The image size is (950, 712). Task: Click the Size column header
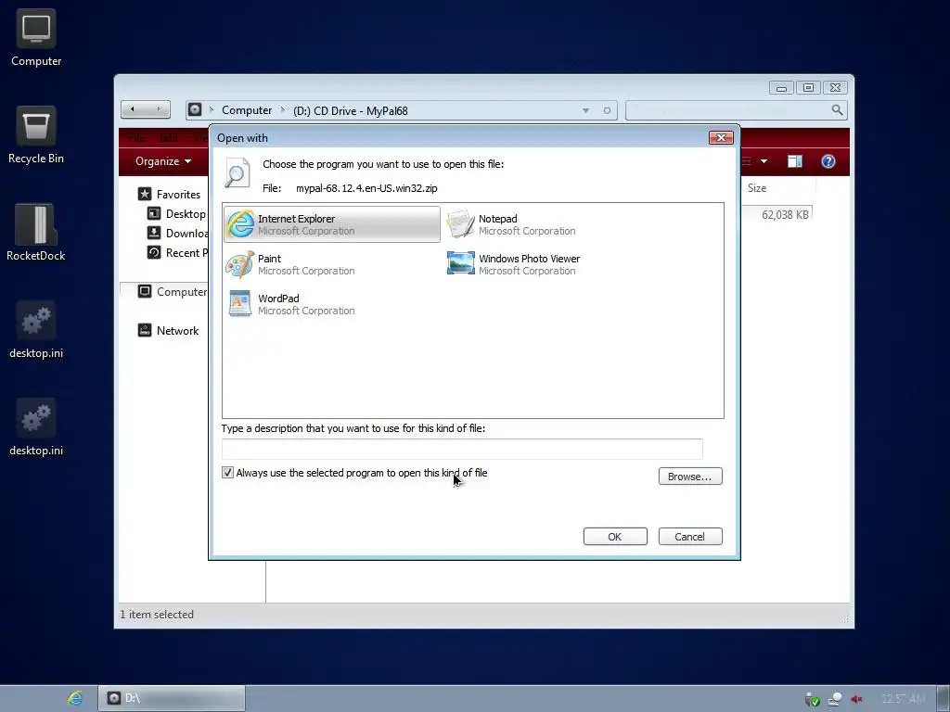click(x=757, y=187)
